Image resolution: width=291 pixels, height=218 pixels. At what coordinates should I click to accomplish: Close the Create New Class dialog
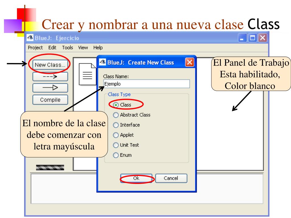coord(190,62)
